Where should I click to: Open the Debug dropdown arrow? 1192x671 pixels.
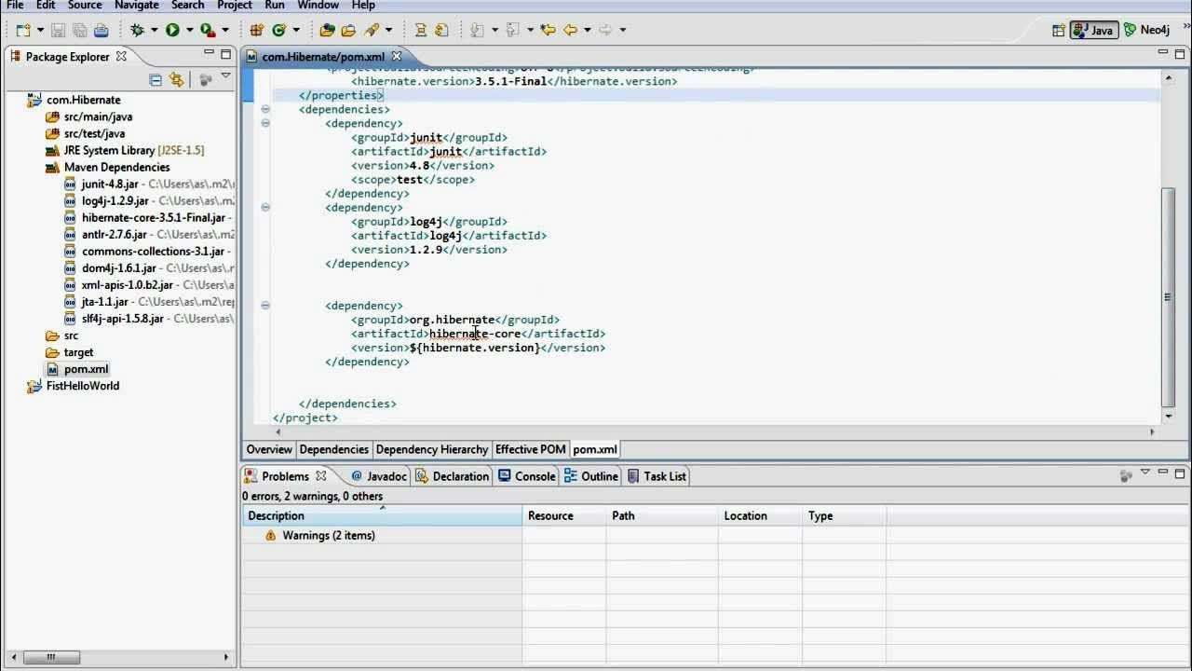coord(155,30)
